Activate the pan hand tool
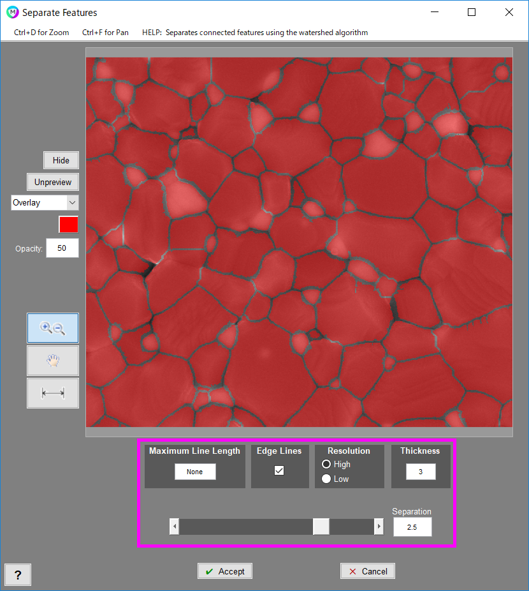This screenshot has height=591, width=529. coord(53,361)
